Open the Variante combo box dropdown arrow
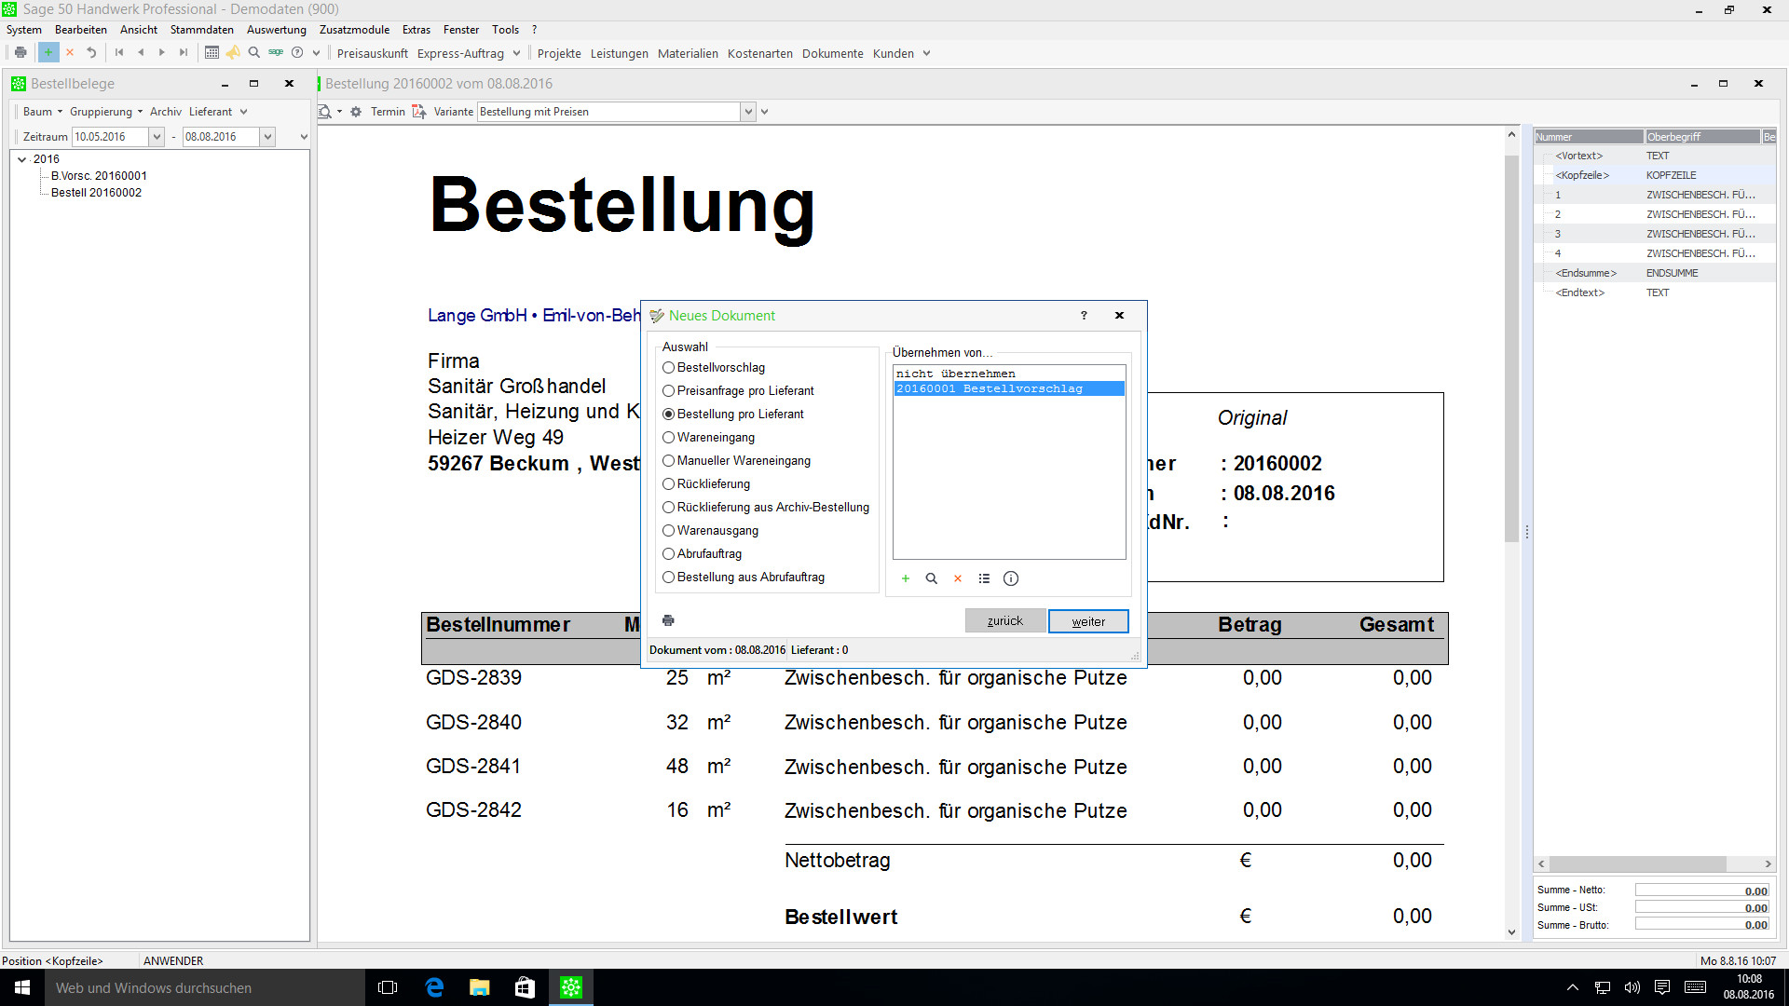The width and height of the screenshot is (1789, 1006). point(747,112)
